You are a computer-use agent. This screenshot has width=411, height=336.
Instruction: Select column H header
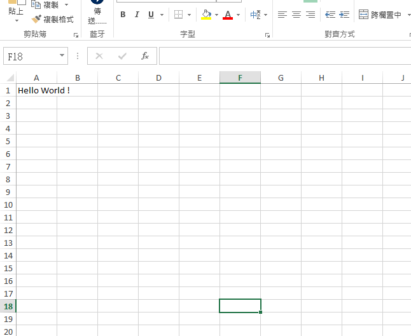tap(322, 77)
